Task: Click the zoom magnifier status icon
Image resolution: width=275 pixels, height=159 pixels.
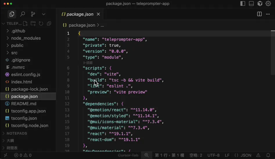Action: click(146, 155)
